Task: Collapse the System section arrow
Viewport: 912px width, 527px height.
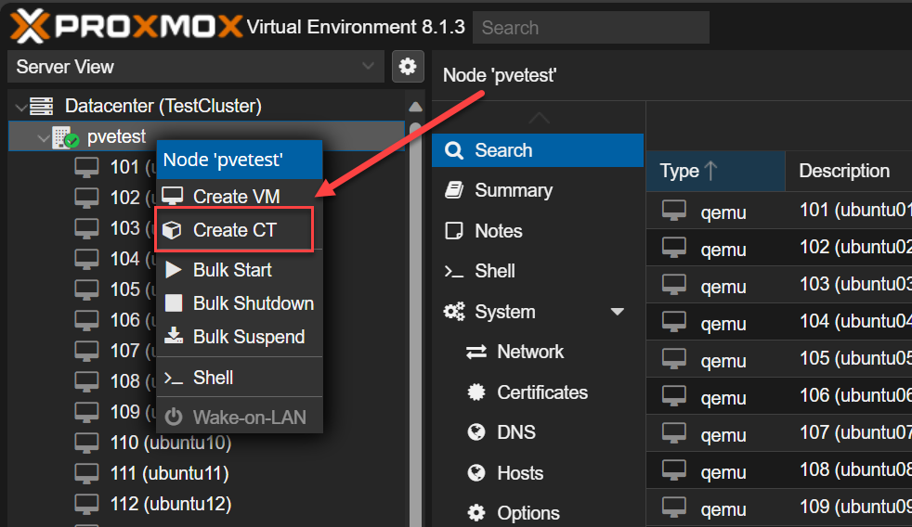Action: coord(617,312)
